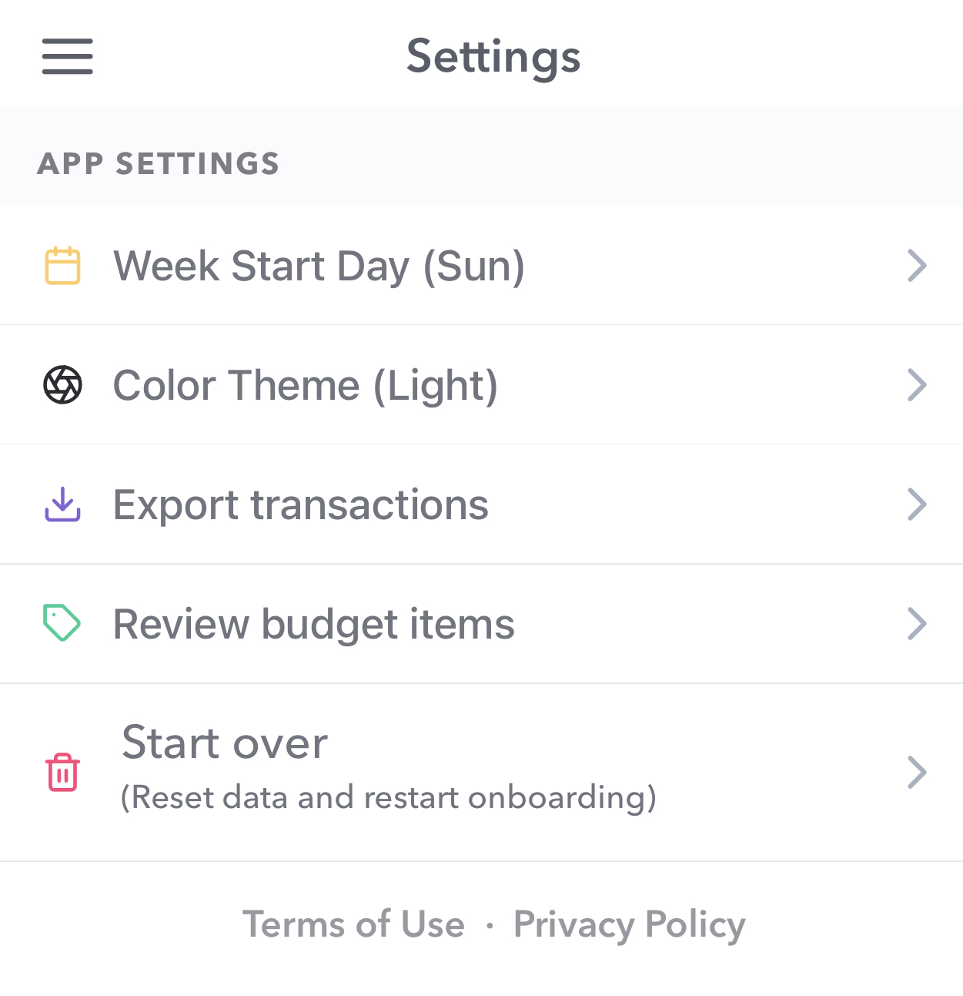Open the Privacy Policy link
Image resolution: width=963 pixels, height=996 pixels.
point(629,924)
